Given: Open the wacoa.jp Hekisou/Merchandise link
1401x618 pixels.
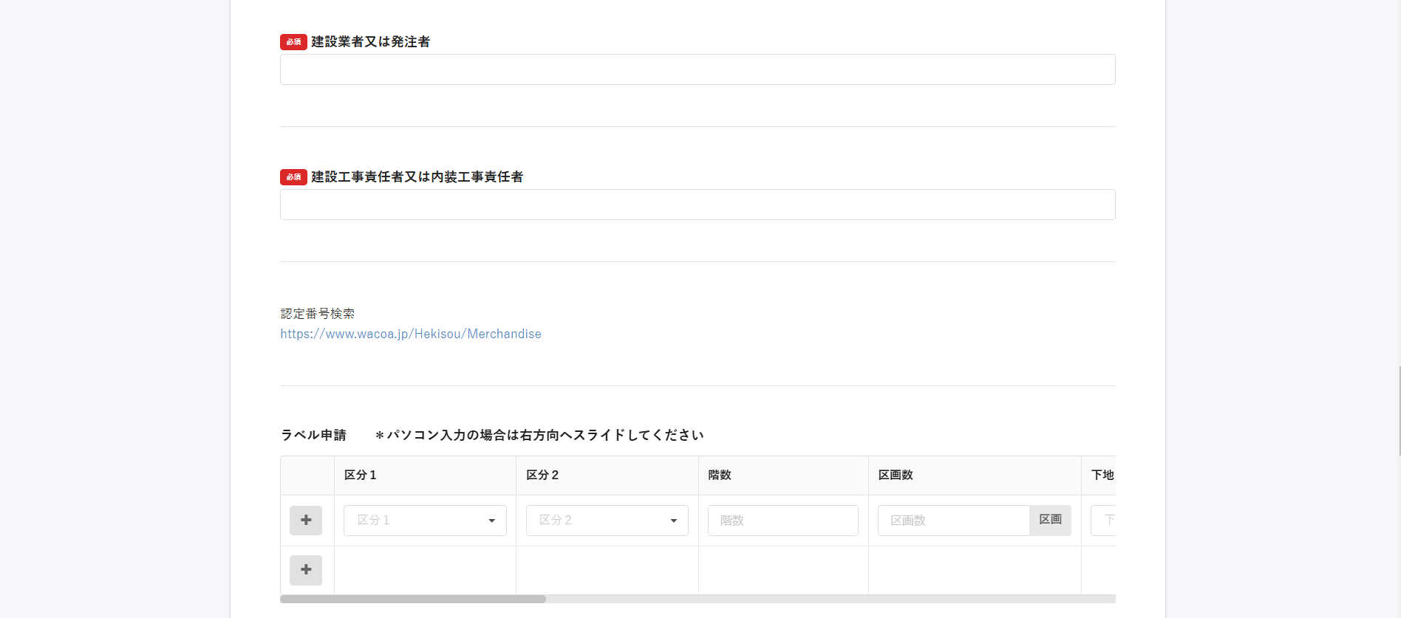Looking at the screenshot, I should point(411,334).
